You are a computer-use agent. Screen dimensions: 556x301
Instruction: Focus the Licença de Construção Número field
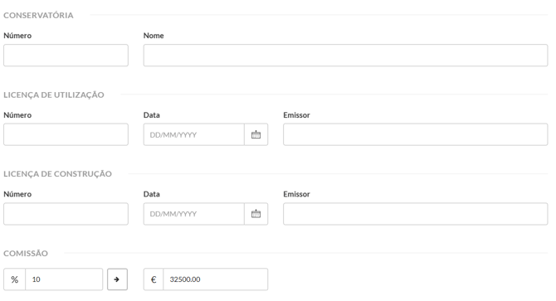point(66,214)
